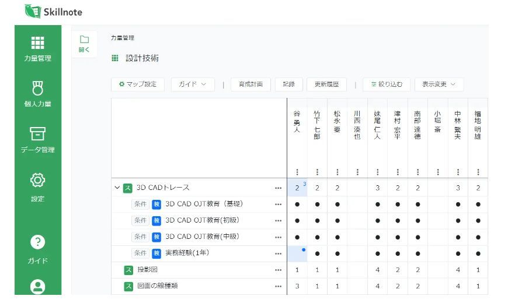Click the 育成計画 tab button
The height and width of the screenshot is (303, 508).
pyautogui.click(x=250, y=84)
